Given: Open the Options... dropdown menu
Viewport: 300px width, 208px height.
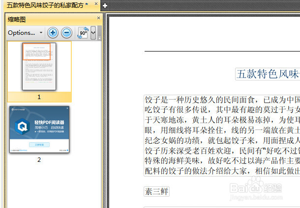Looking at the screenshot, I should tap(25, 33).
